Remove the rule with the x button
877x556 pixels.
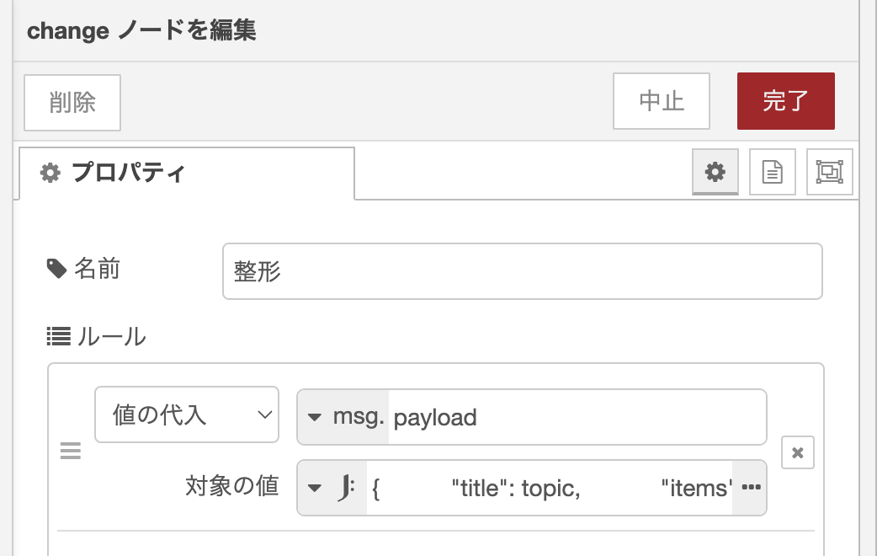tap(798, 452)
